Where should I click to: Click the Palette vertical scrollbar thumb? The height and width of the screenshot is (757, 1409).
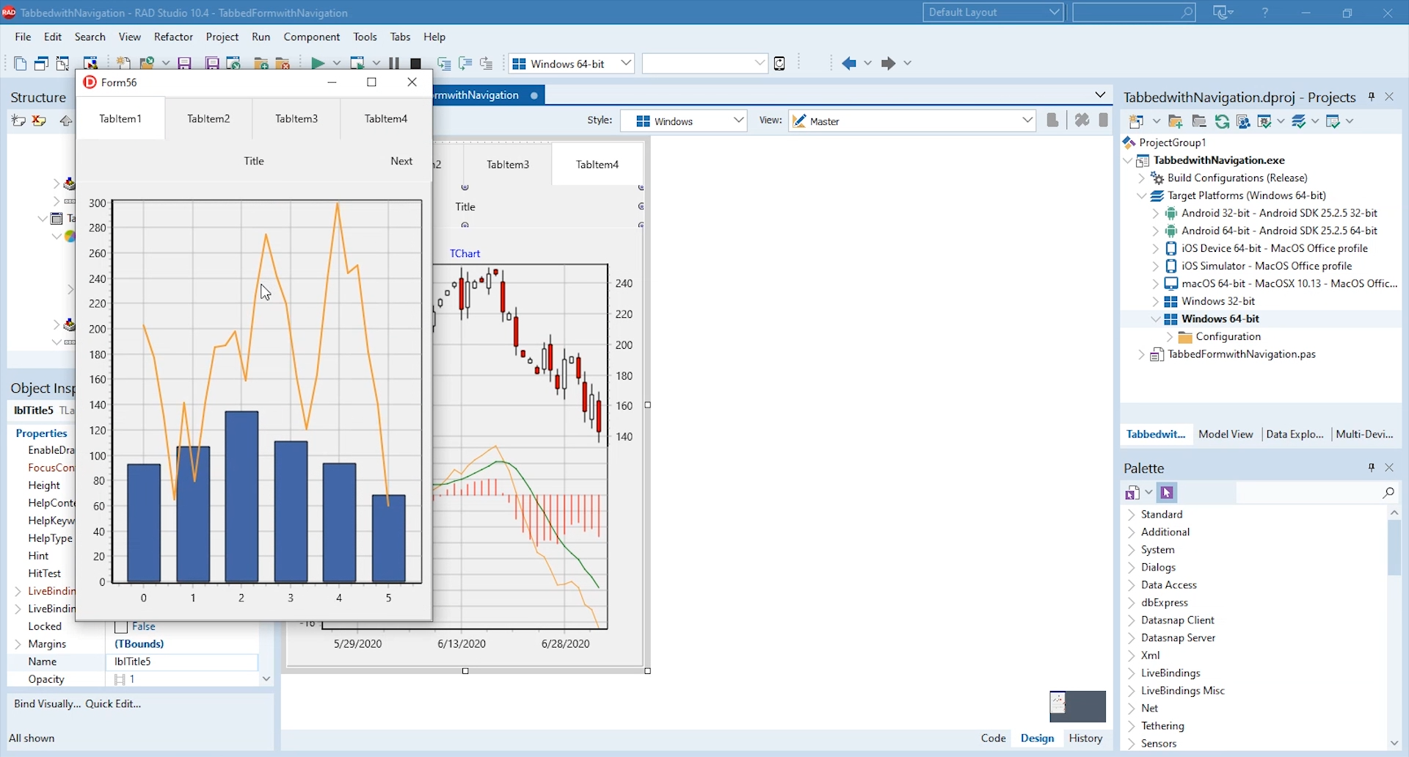[1394, 548]
